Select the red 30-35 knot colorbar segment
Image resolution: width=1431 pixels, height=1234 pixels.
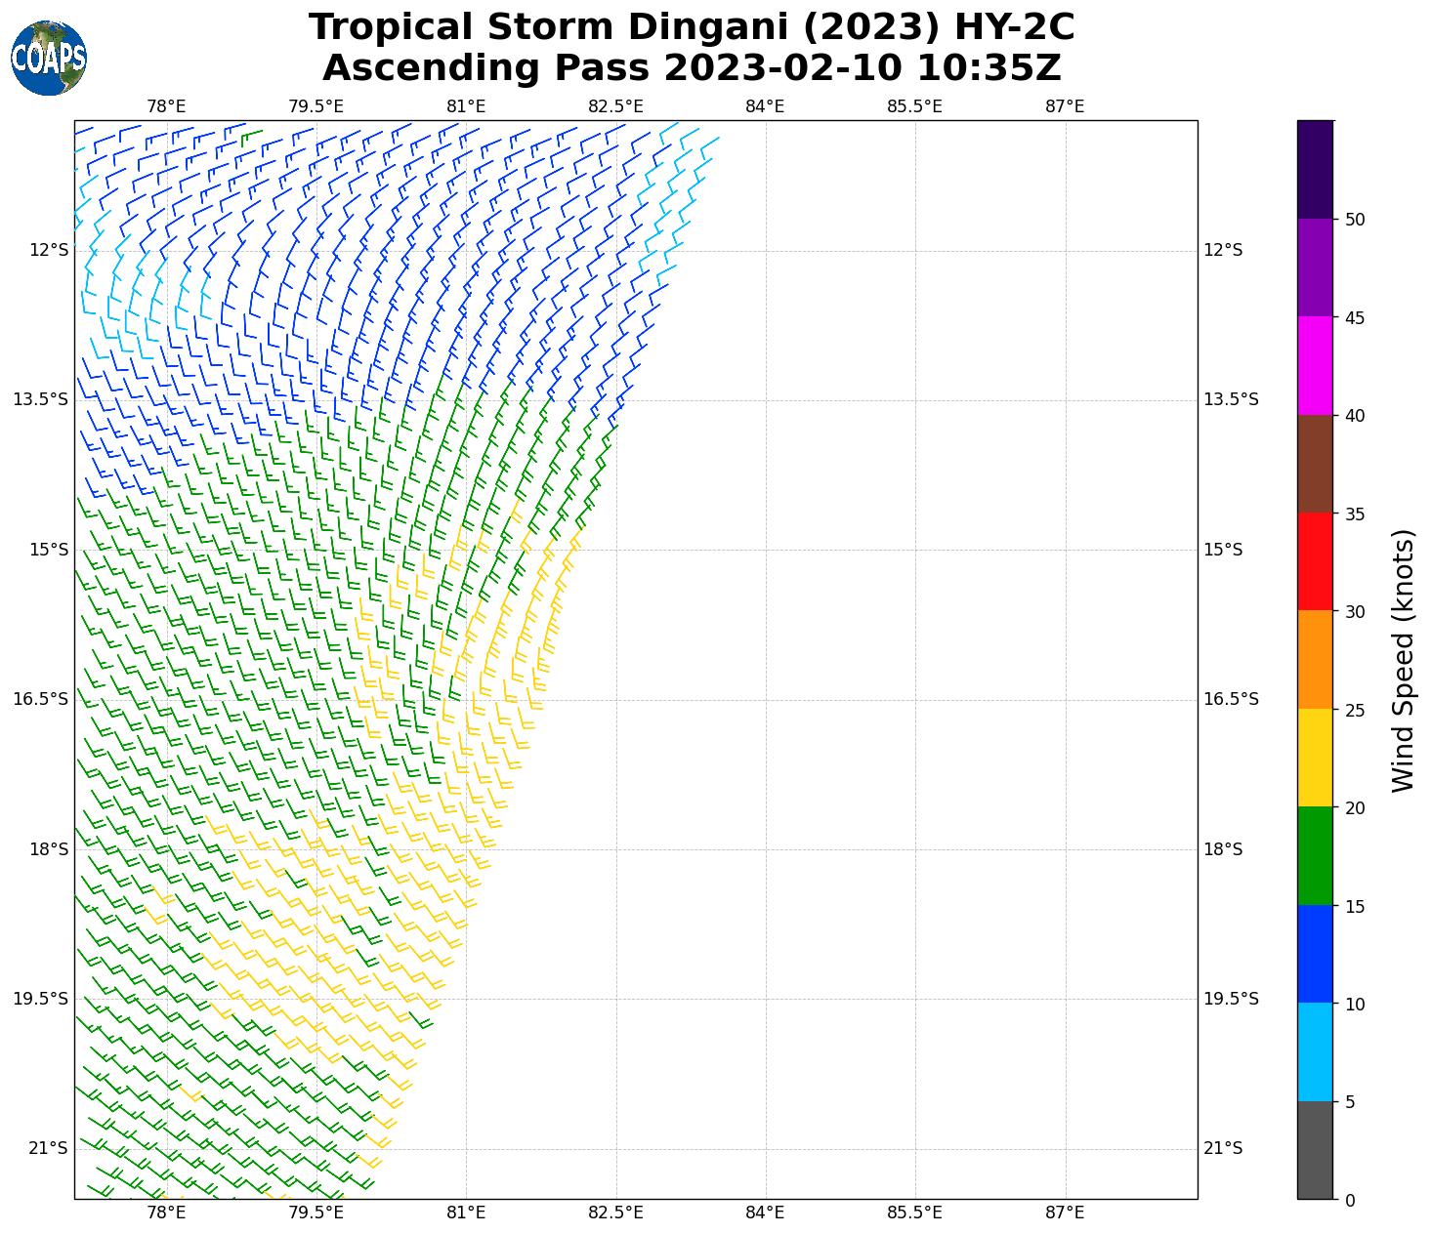coord(1315,561)
